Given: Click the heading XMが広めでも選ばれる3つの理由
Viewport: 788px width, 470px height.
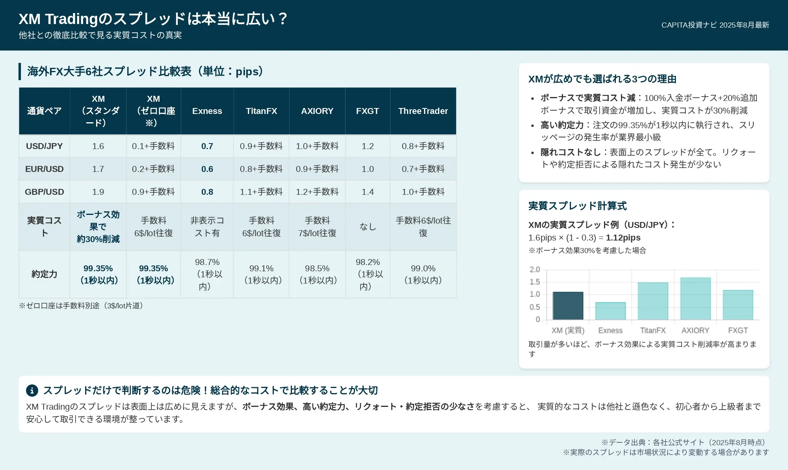Looking at the screenshot, I should pyautogui.click(x=602, y=79).
